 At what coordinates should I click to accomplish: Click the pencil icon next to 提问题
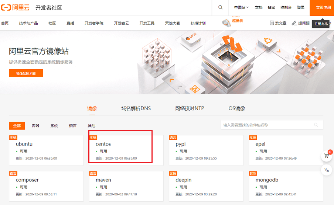pos(294,23)
